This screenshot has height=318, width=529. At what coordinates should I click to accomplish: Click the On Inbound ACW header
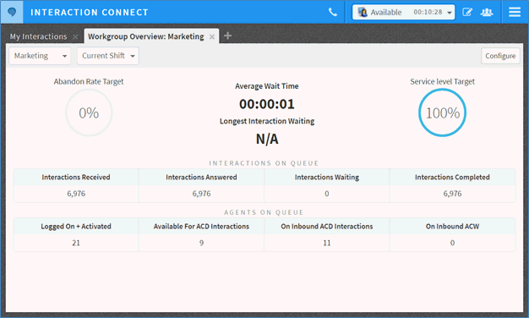[452, 226]
